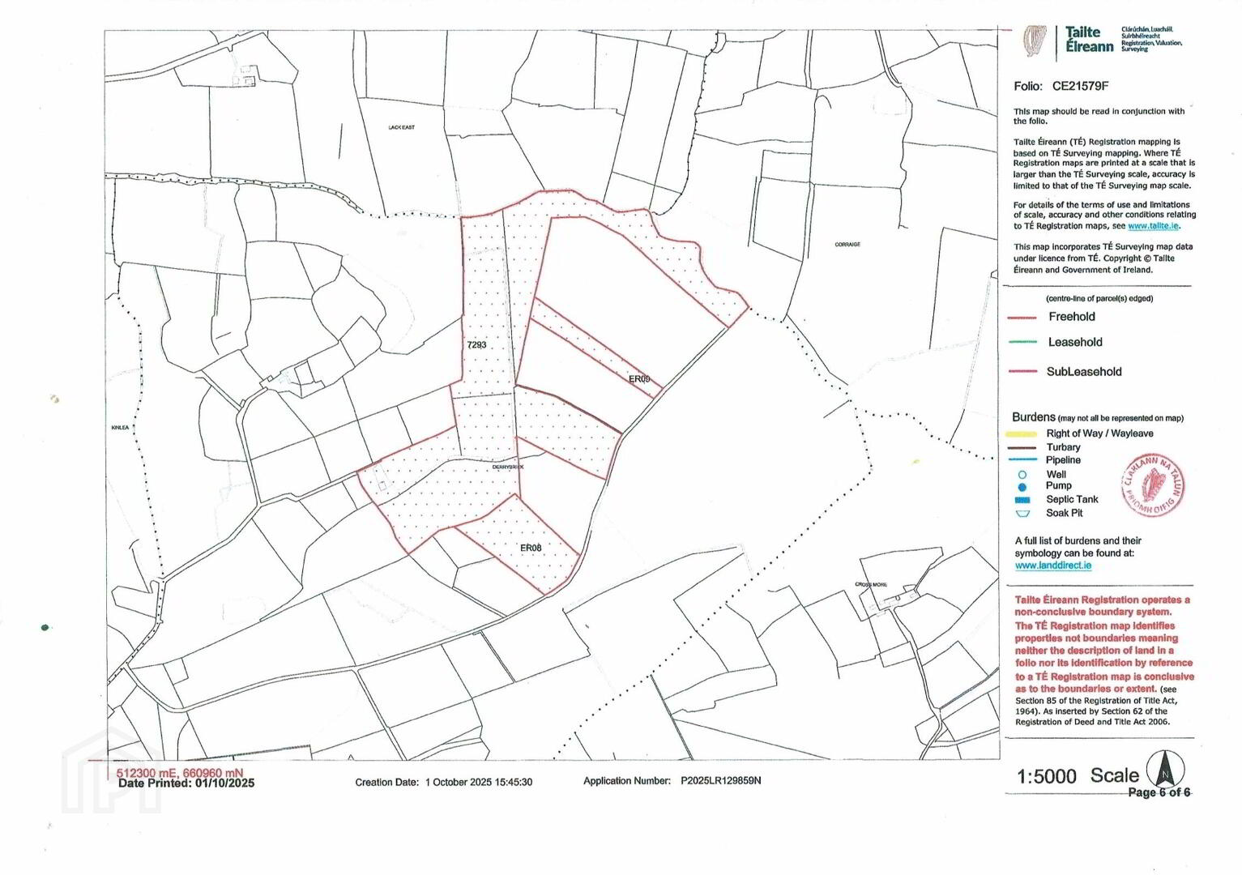The width and height of the screenshot is (1242, 875).
Task: Click the 'Right of Way / Wayleave' label
Action: pyautogui.click(x=1099, y=433)
